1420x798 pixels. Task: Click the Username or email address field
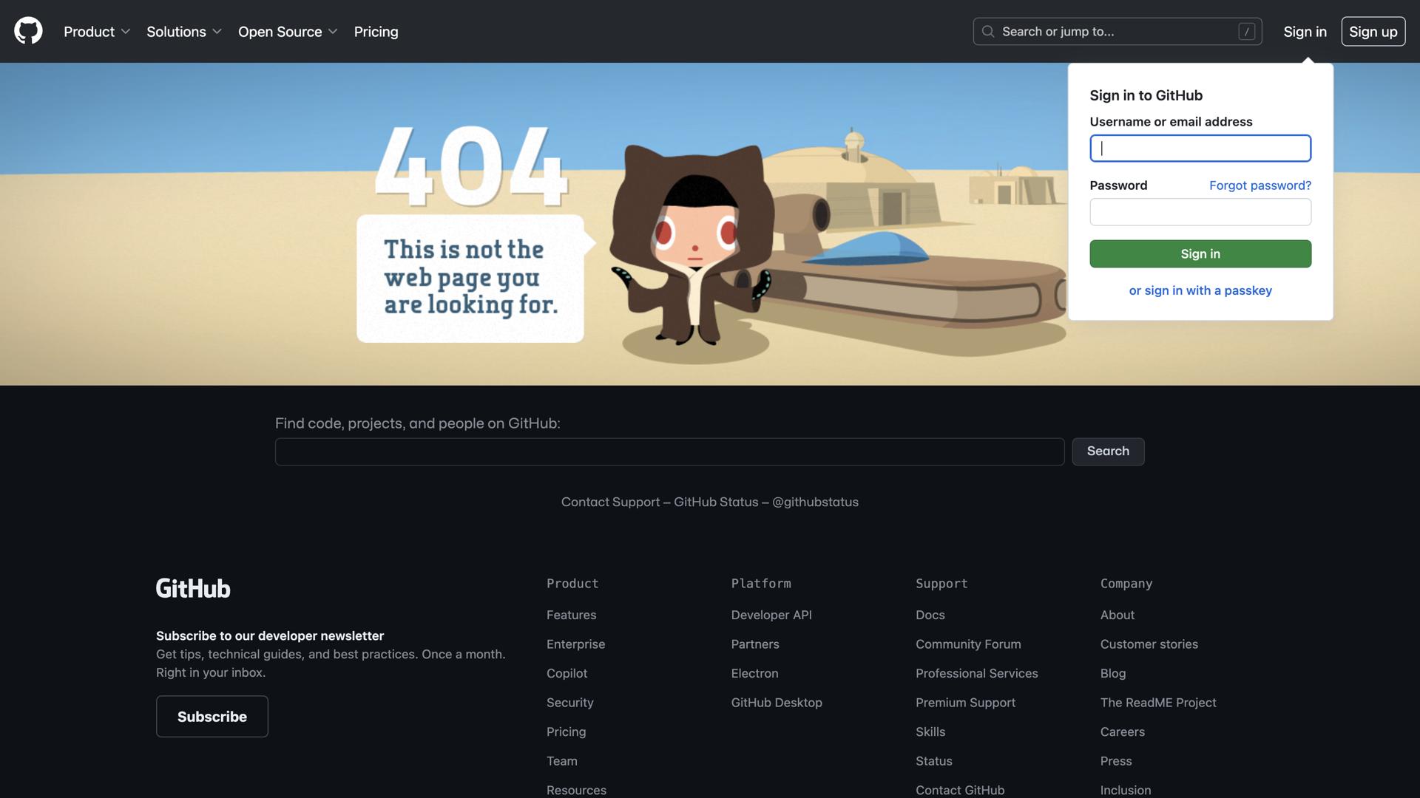click(1200, 148)
